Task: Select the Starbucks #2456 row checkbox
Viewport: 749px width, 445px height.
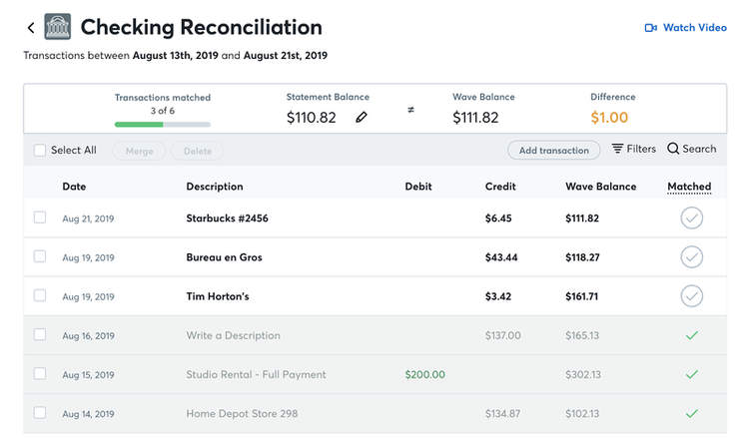Action: tap(40, 218)
